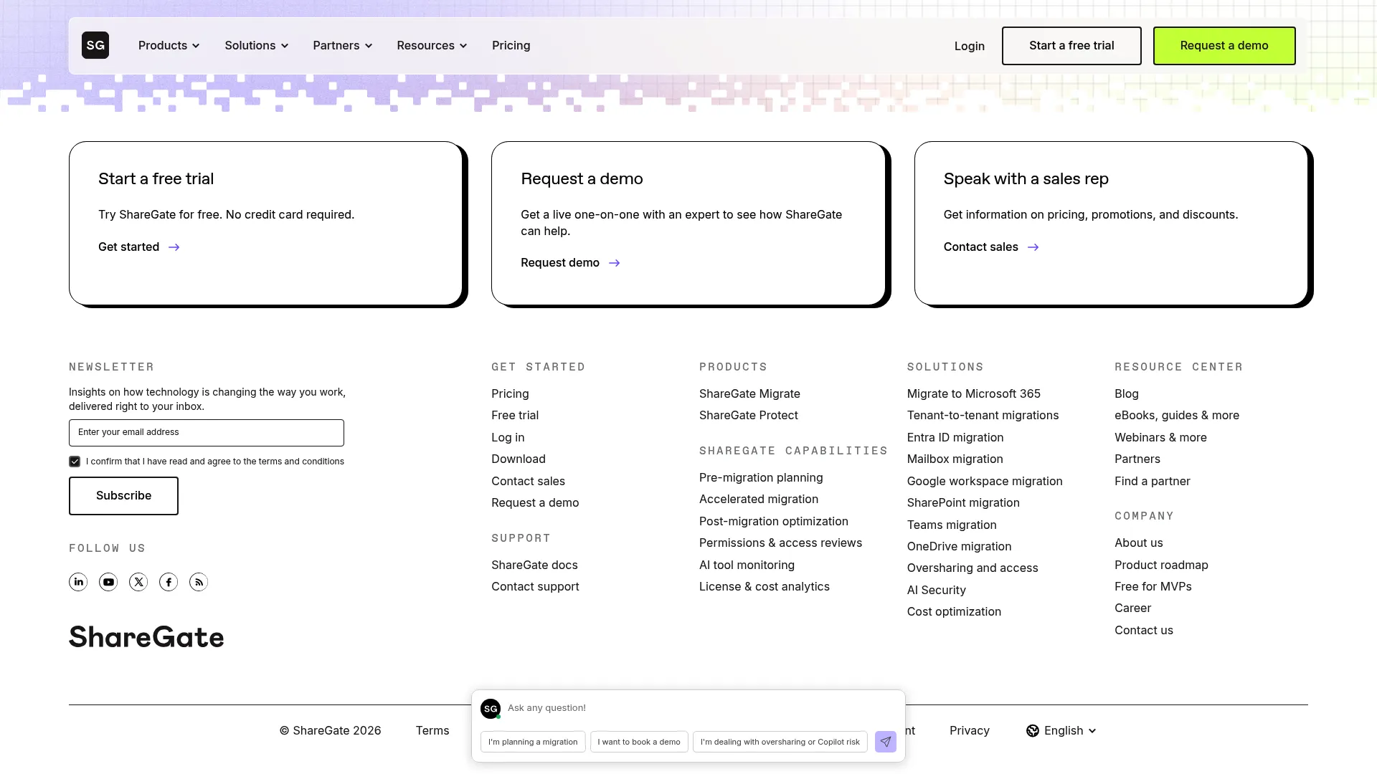1377x774 pixels.
Task: Open Entra ID migration link
Action: click(x=955, y=438)
